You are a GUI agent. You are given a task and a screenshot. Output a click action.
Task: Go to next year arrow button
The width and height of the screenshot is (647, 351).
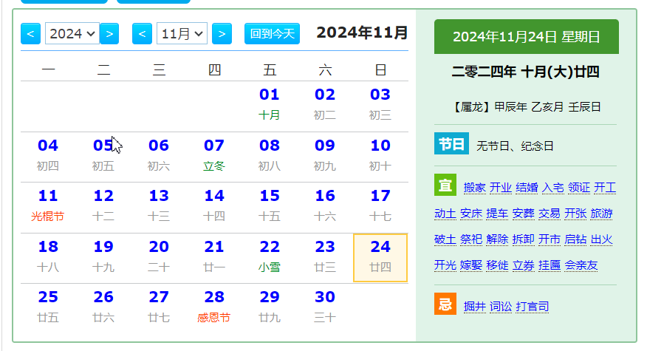pos(109,33)
